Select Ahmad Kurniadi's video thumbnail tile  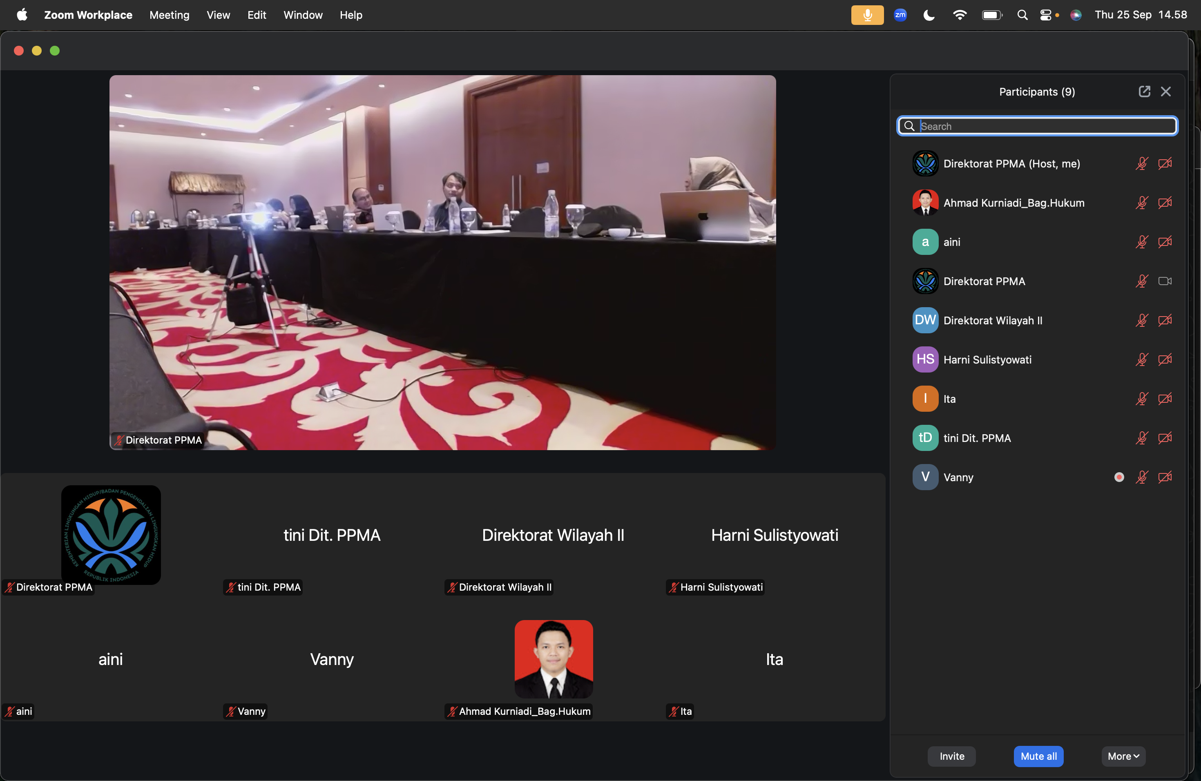tap(553, 658)
